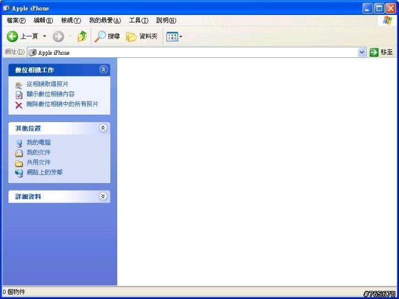
Task: Close the Apple iPhone window
Action: 391,8
